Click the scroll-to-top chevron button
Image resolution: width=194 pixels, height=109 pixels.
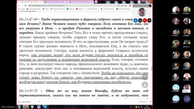[145, 77]
